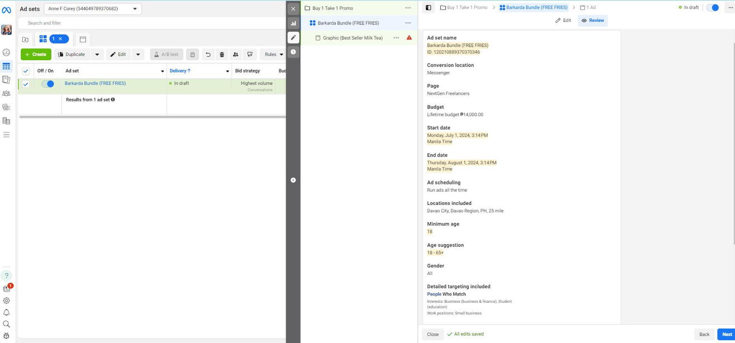Open the Delivery column header dropdown
Screen dimensions: 735x343
pyautogui.click(x=227, y=71)
